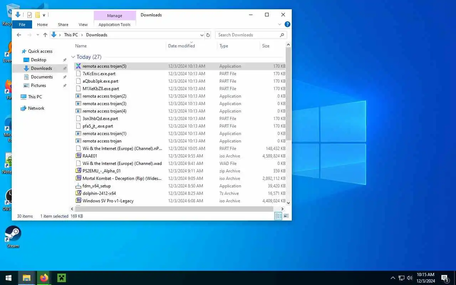Screen dimensions: 456x285
Task: Click This PC in the address bar
Action: (x=71, y=35)
